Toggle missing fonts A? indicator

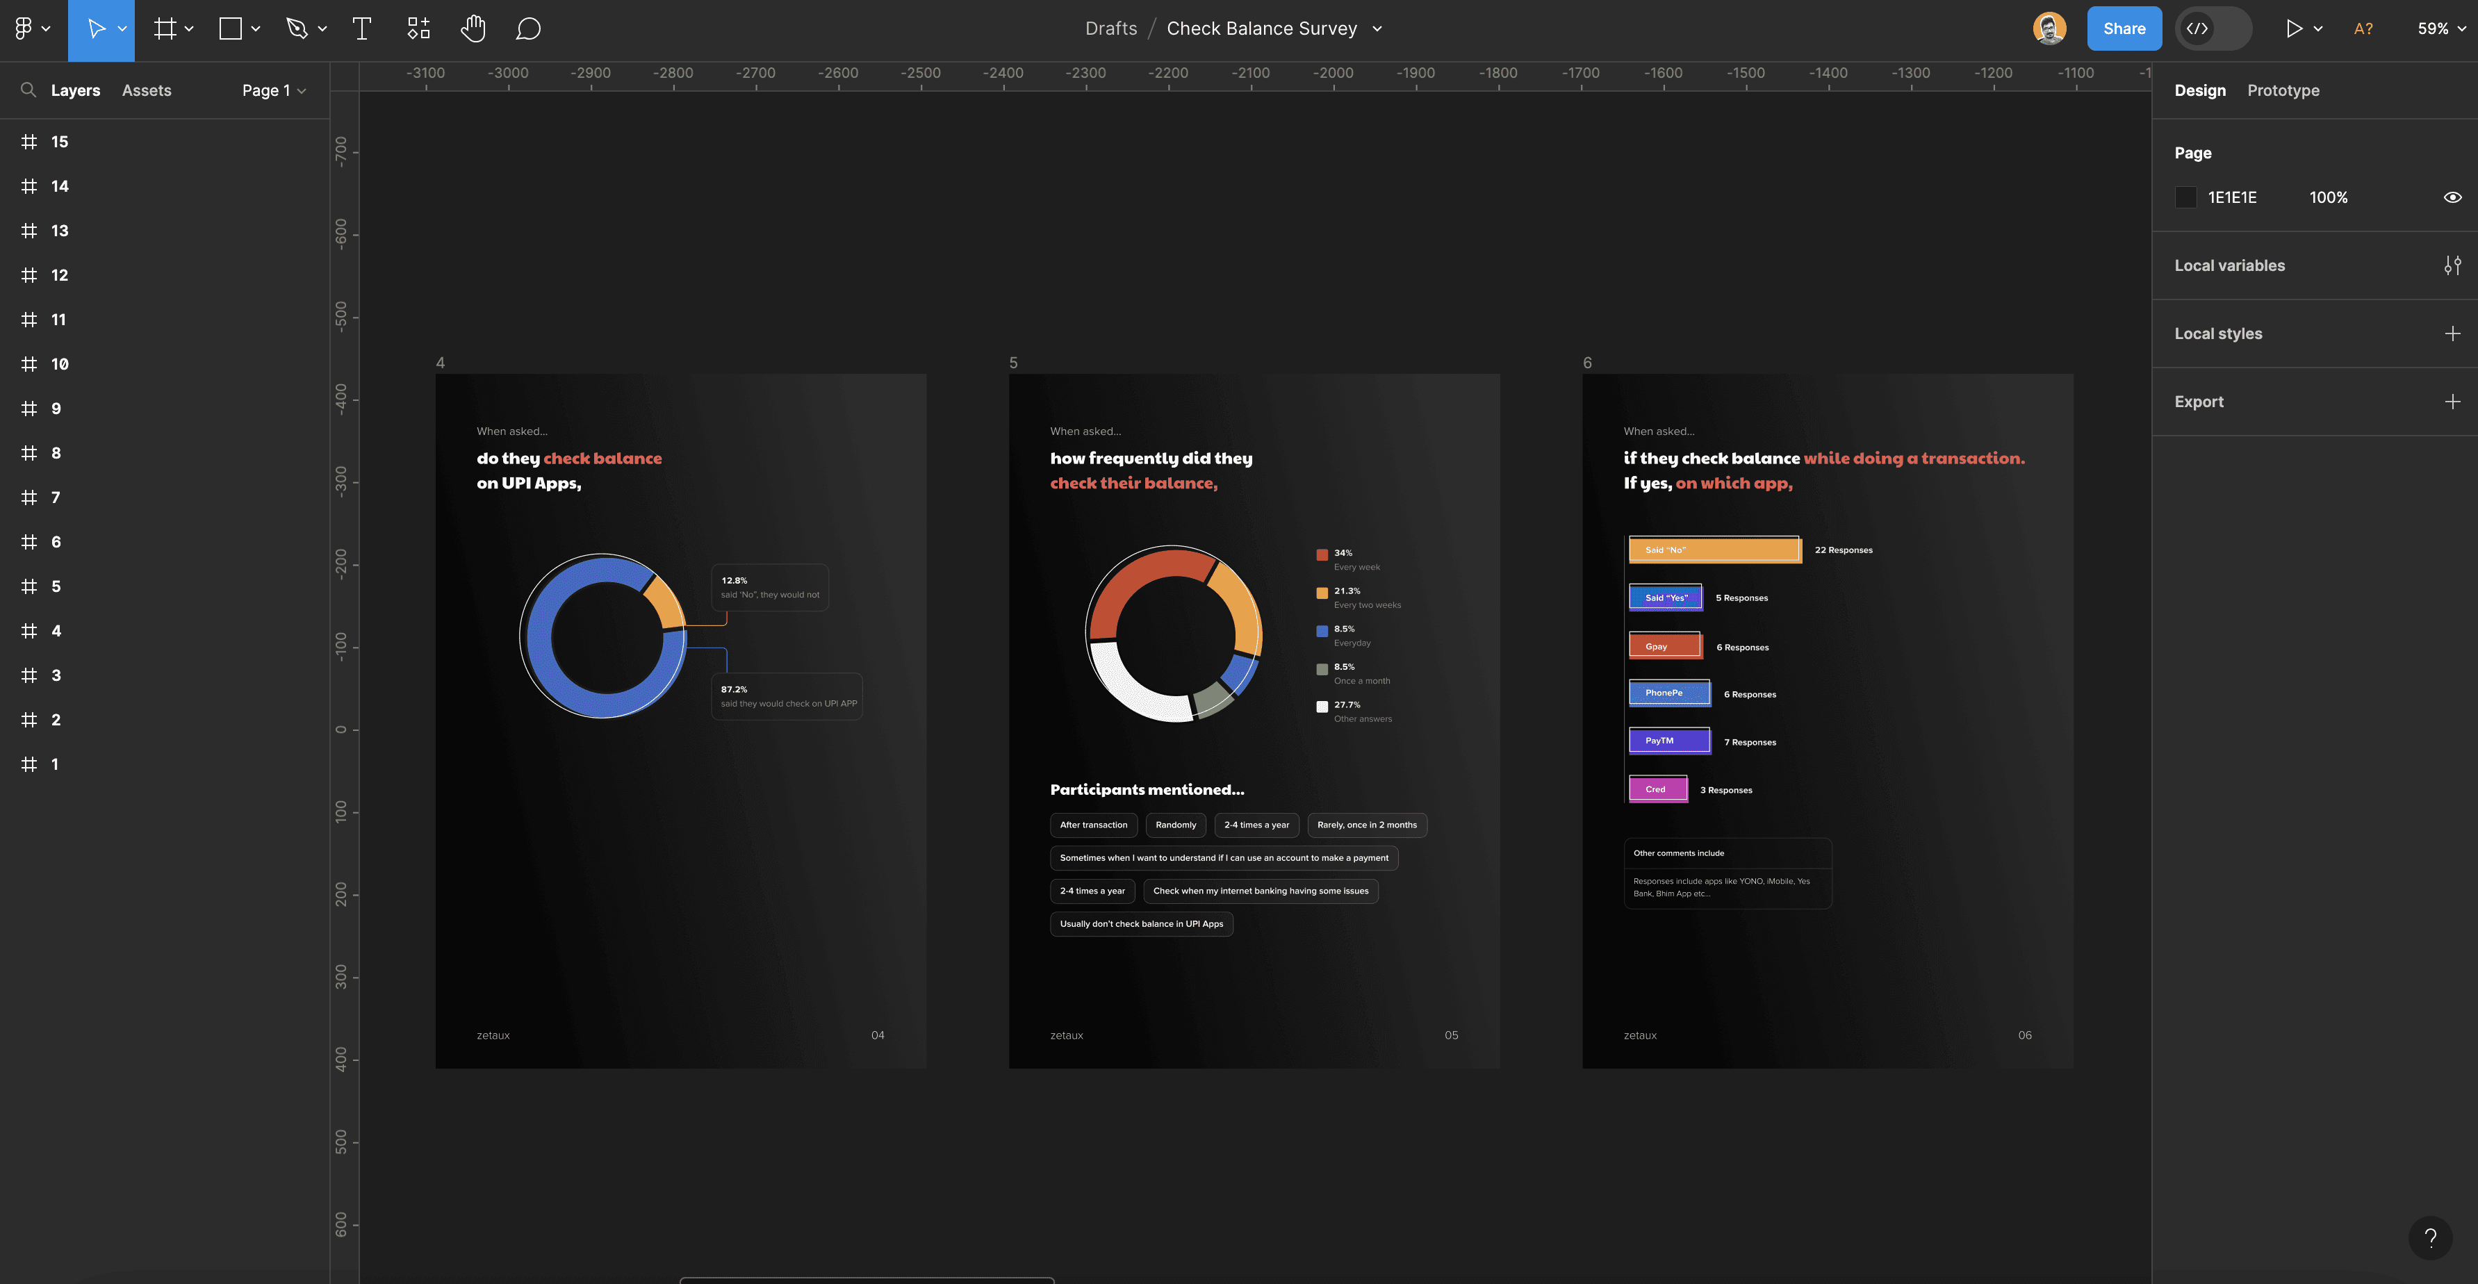pos(2363,29)
